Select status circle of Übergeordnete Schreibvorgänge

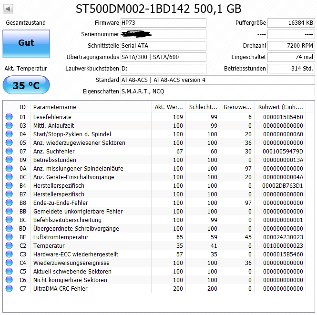(x=9, y=229)
